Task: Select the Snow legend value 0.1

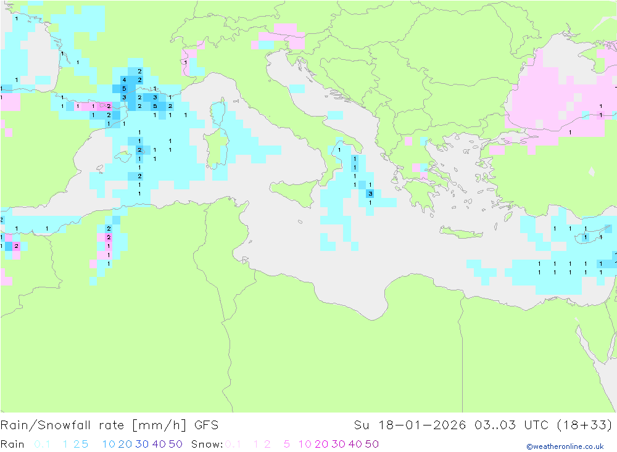Action: click(233, 444)
